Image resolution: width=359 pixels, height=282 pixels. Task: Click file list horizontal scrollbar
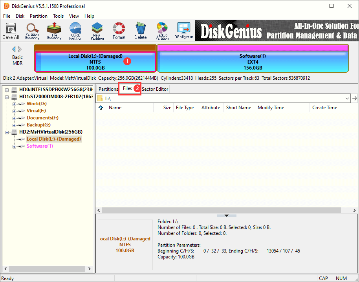pos(222,210)
